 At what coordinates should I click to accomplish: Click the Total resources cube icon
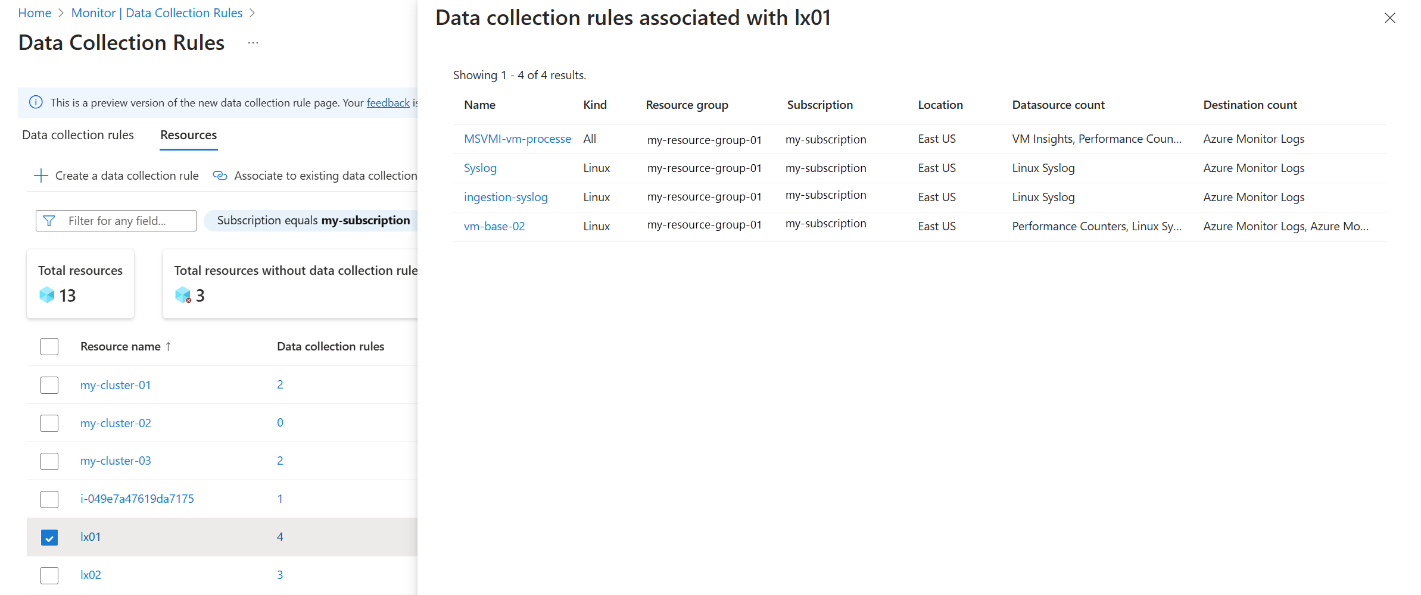coord(47,295)
